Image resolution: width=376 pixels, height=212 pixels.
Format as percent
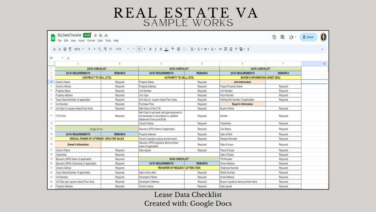pos(95,49)
